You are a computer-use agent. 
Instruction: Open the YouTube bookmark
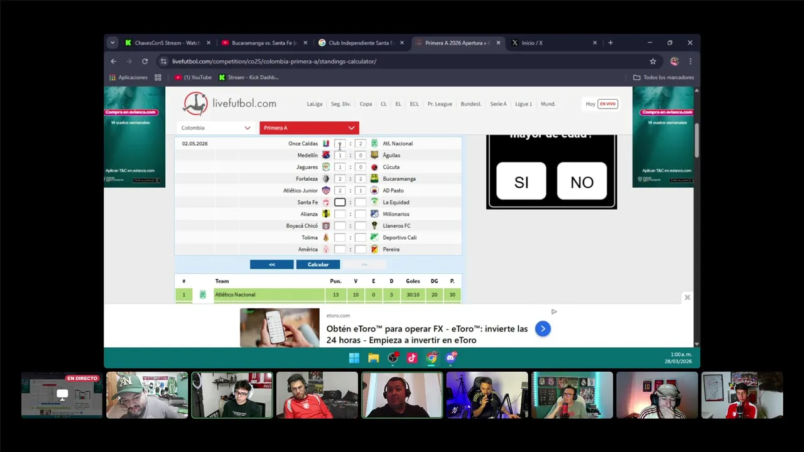pos(193,77)
